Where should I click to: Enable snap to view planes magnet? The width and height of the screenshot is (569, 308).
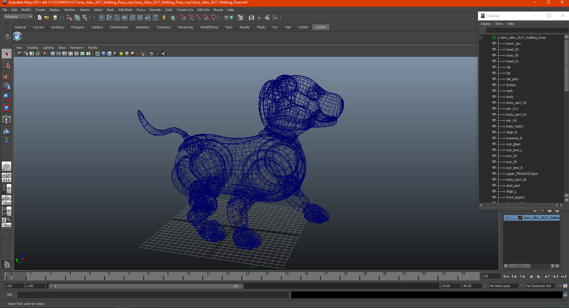(x=206, y=17)
